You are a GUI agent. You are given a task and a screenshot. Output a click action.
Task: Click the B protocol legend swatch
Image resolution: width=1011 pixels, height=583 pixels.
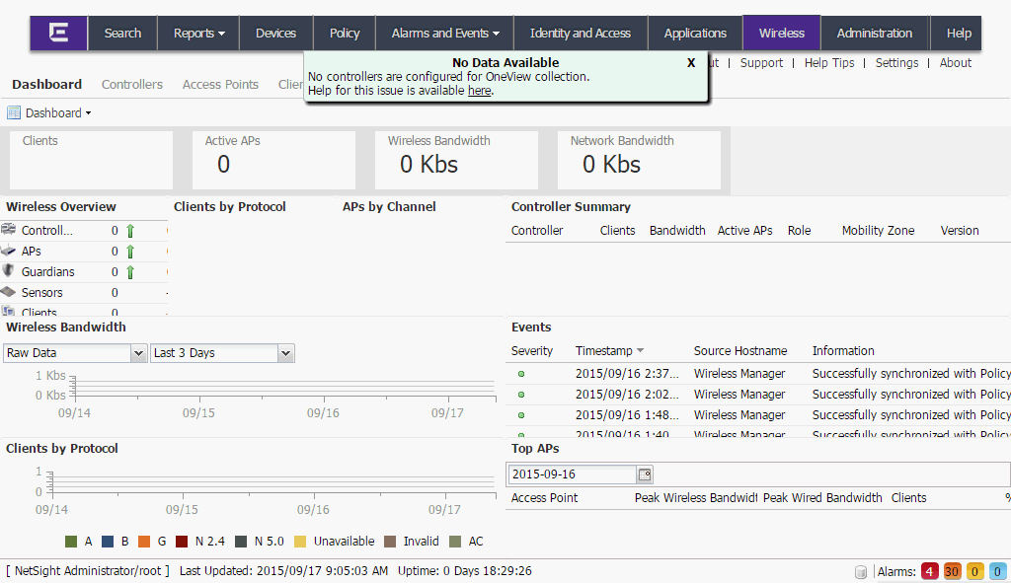coord(108,542)
